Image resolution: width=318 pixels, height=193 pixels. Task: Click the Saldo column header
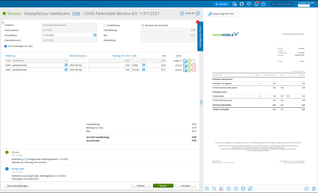coord(179,56)
